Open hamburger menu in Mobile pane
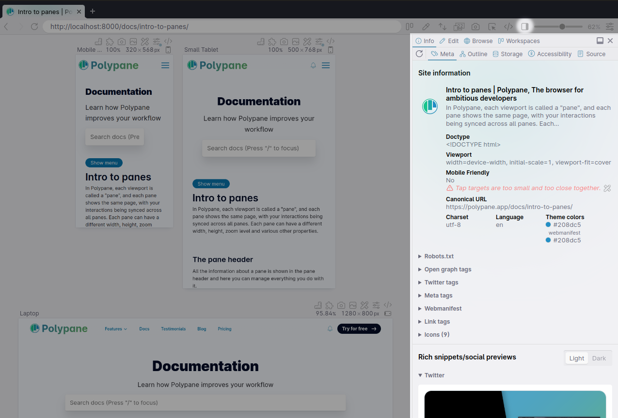Image resolution: width=618 pixels, height=418 pixels. [165, 65]
